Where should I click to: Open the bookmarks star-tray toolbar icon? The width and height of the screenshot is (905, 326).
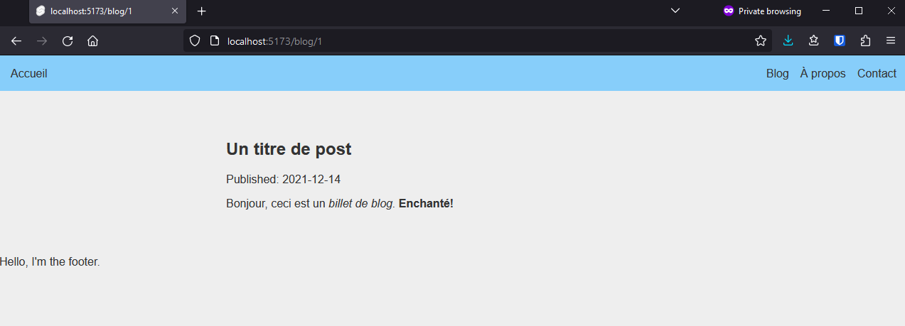click(814, 41)
